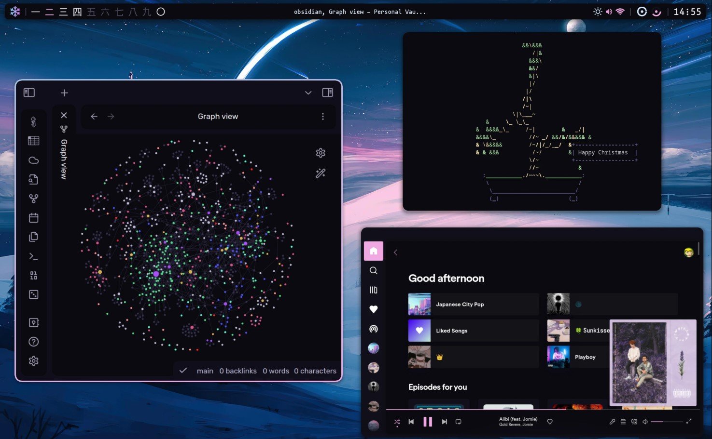Adjust the Spotify volume slider
This screenshot has height=439, width=712.
[666, 421]
